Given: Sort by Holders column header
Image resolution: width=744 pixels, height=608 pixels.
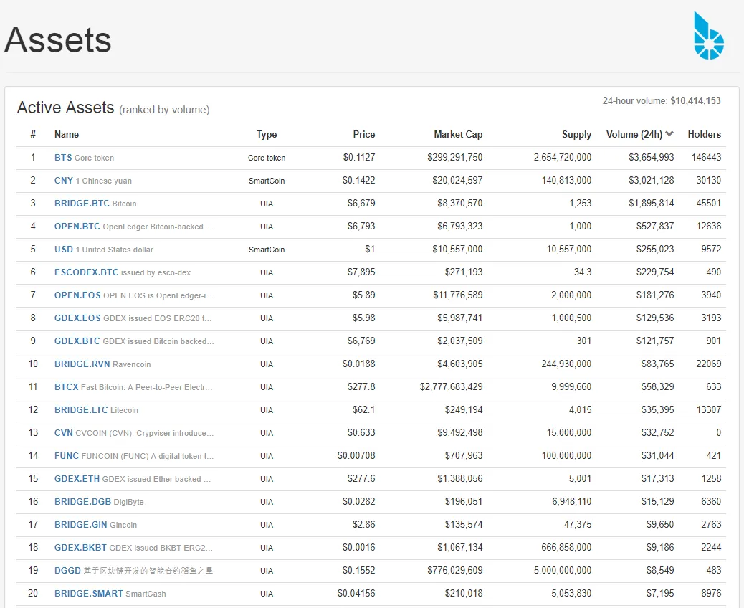Looking at the screenshot, I should [x=704, y=134].
